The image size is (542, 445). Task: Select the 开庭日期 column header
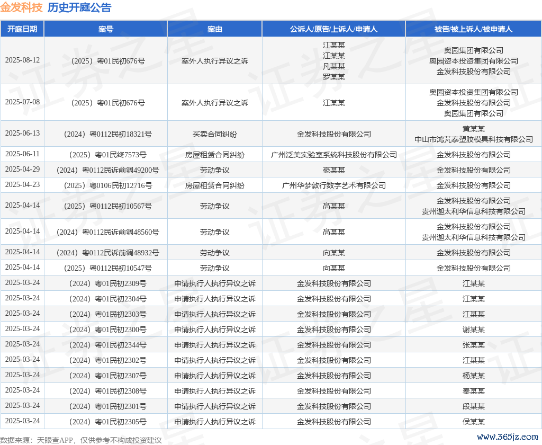click(x=22, y=29)
